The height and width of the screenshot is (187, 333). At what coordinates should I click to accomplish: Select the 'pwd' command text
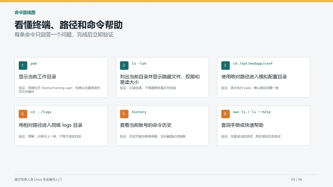34,64
